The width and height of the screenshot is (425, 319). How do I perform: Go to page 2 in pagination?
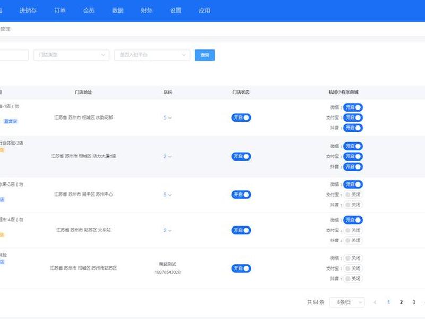401,302
